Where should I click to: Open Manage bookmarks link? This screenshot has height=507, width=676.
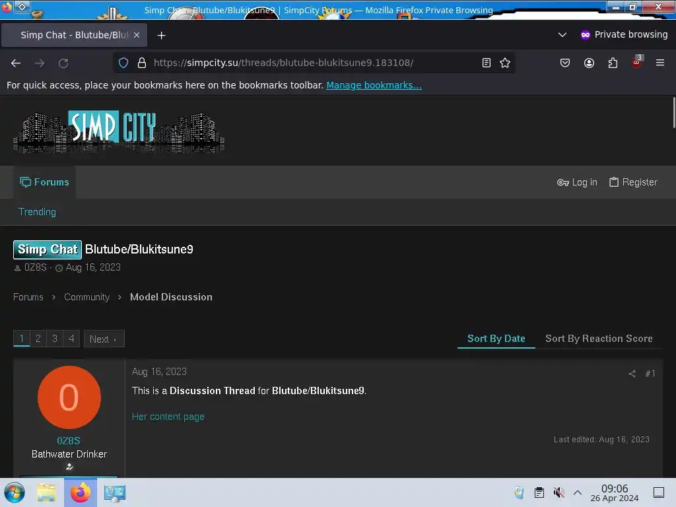coord(374,85)
